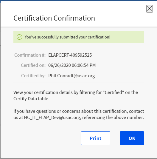Click the Certified by label
157x159 pixels.
(x=33, y=76)
